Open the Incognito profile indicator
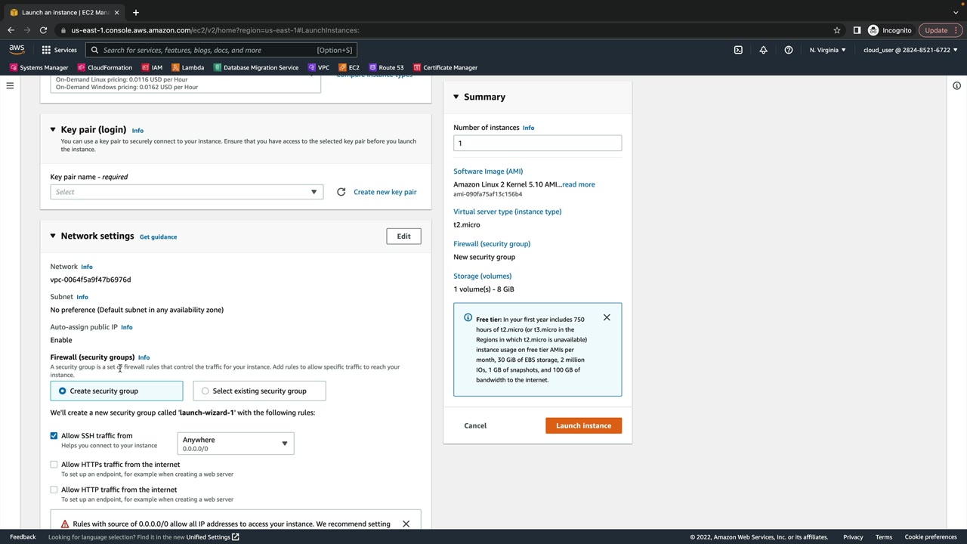This screenshot has height=544, width=967. point(890,30)
